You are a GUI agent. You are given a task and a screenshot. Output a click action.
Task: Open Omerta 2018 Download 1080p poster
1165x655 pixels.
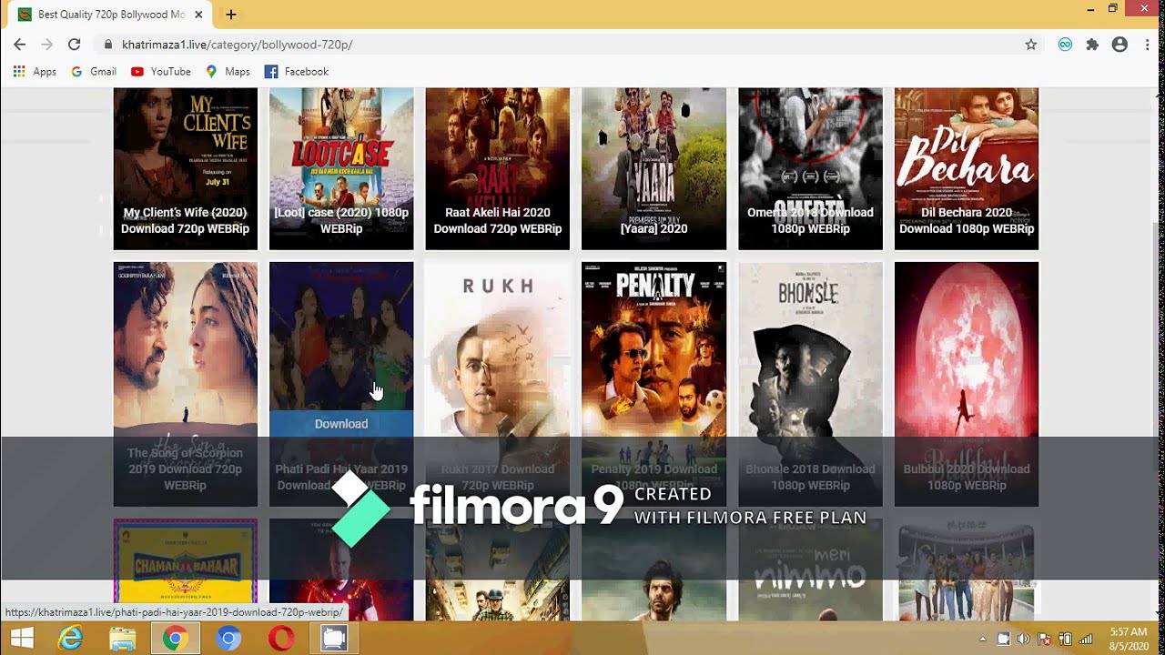pos(810,168)
